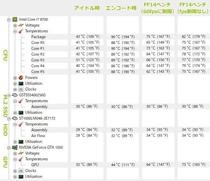Select the Core #0 row

[x=49, y=43]
